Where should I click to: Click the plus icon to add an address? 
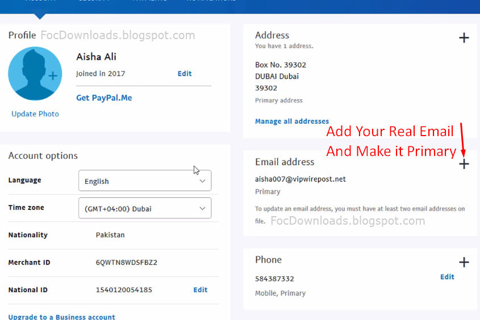[464, 38]
